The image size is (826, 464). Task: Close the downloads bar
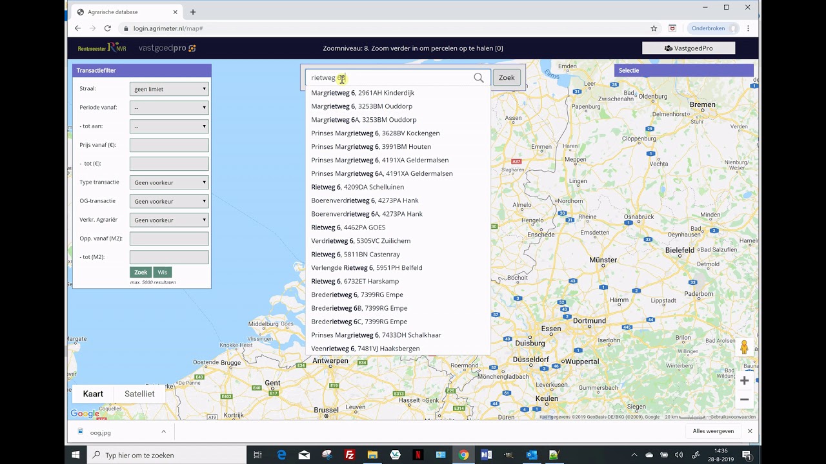coord(750,431)
